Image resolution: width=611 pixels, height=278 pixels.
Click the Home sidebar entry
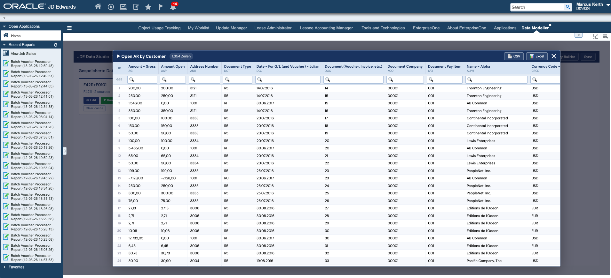point(31,35)
